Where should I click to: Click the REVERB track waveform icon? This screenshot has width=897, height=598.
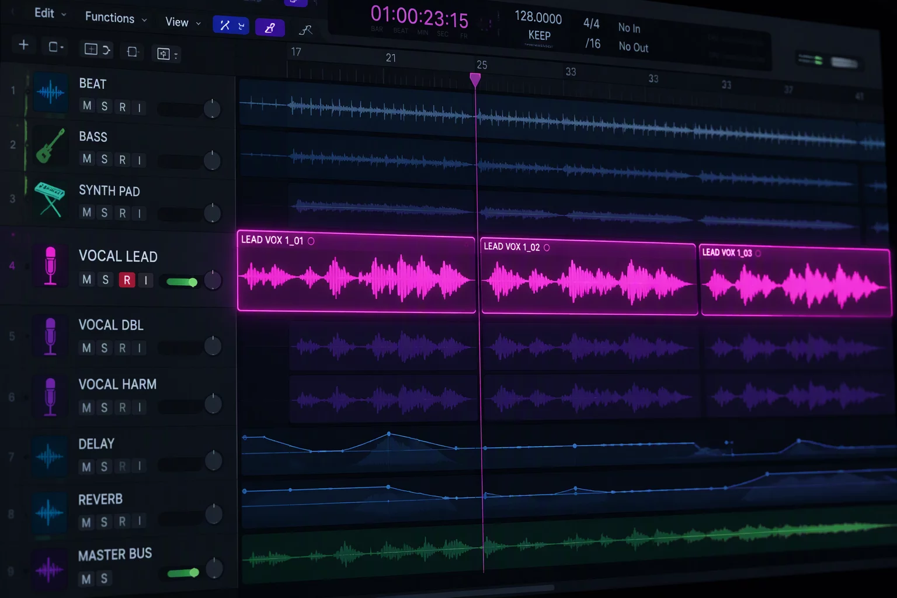coord(49,512)
